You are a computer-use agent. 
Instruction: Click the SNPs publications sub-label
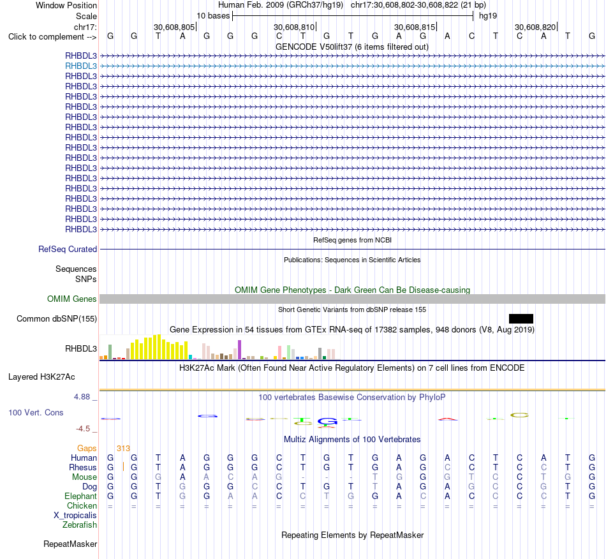86,279
